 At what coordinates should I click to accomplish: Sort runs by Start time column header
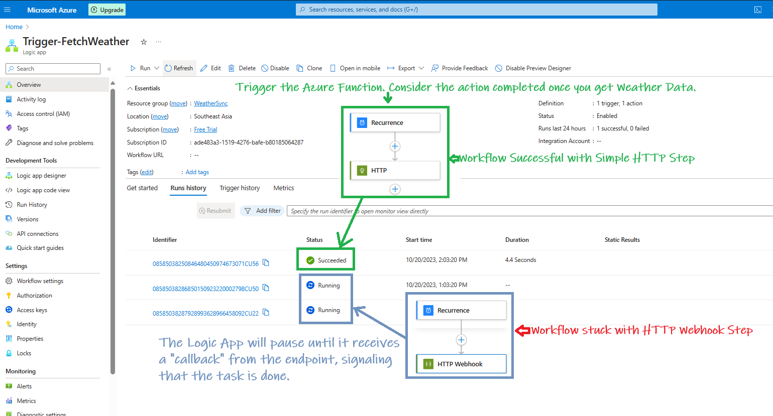(419, 240)
